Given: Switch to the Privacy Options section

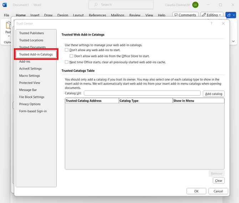Looking at the screenshot, I should 30,104.
